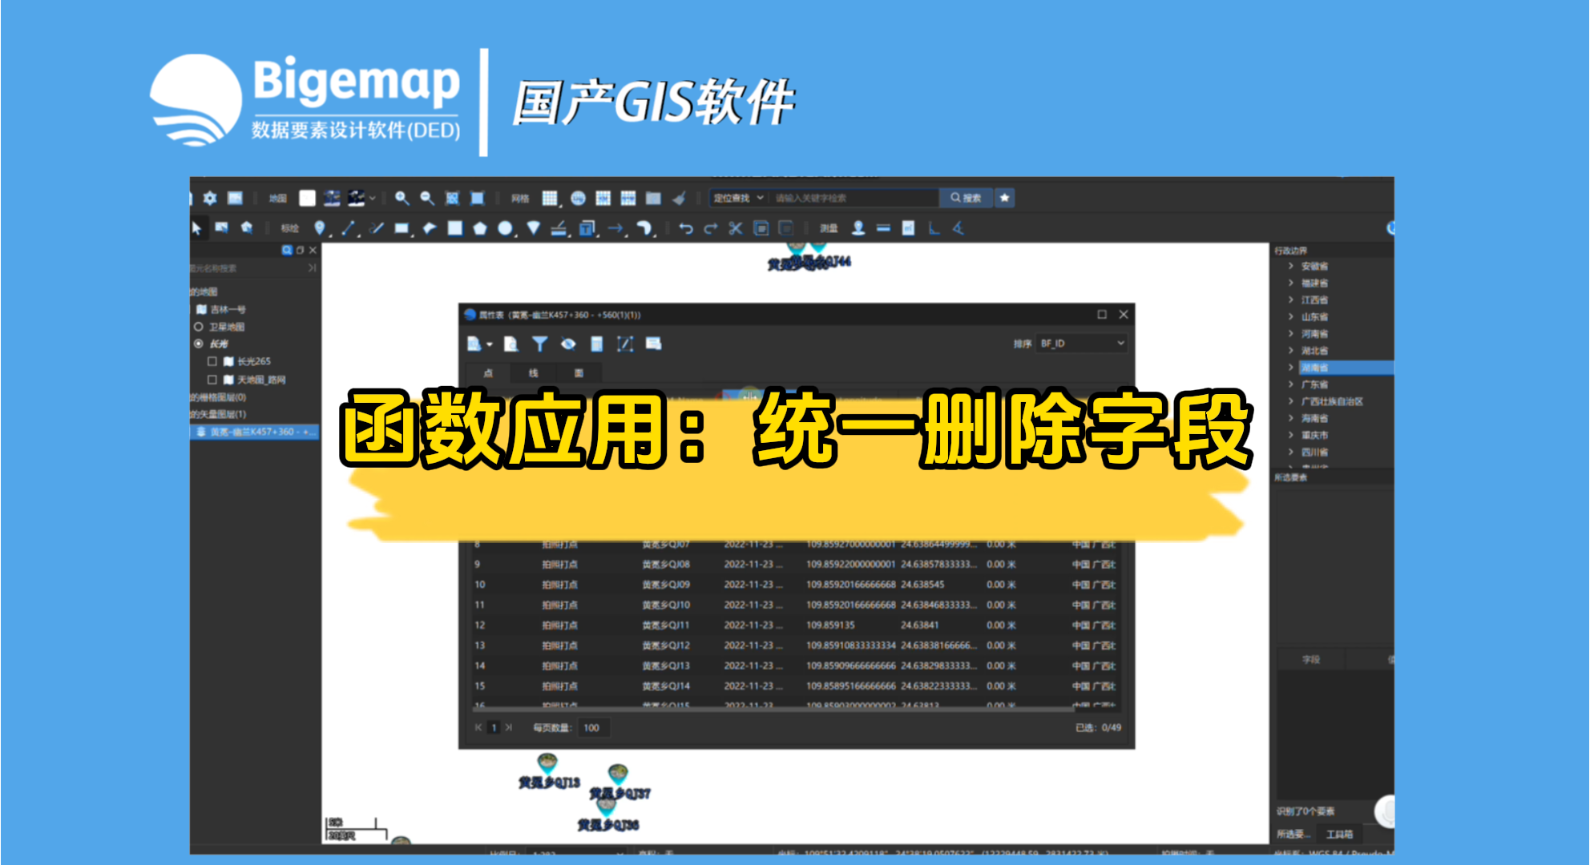The height and width of the screenshot is (865, 1590).
Task: Click the page size input showing 100
Action: pyautogui.click(x=593, y=727)
